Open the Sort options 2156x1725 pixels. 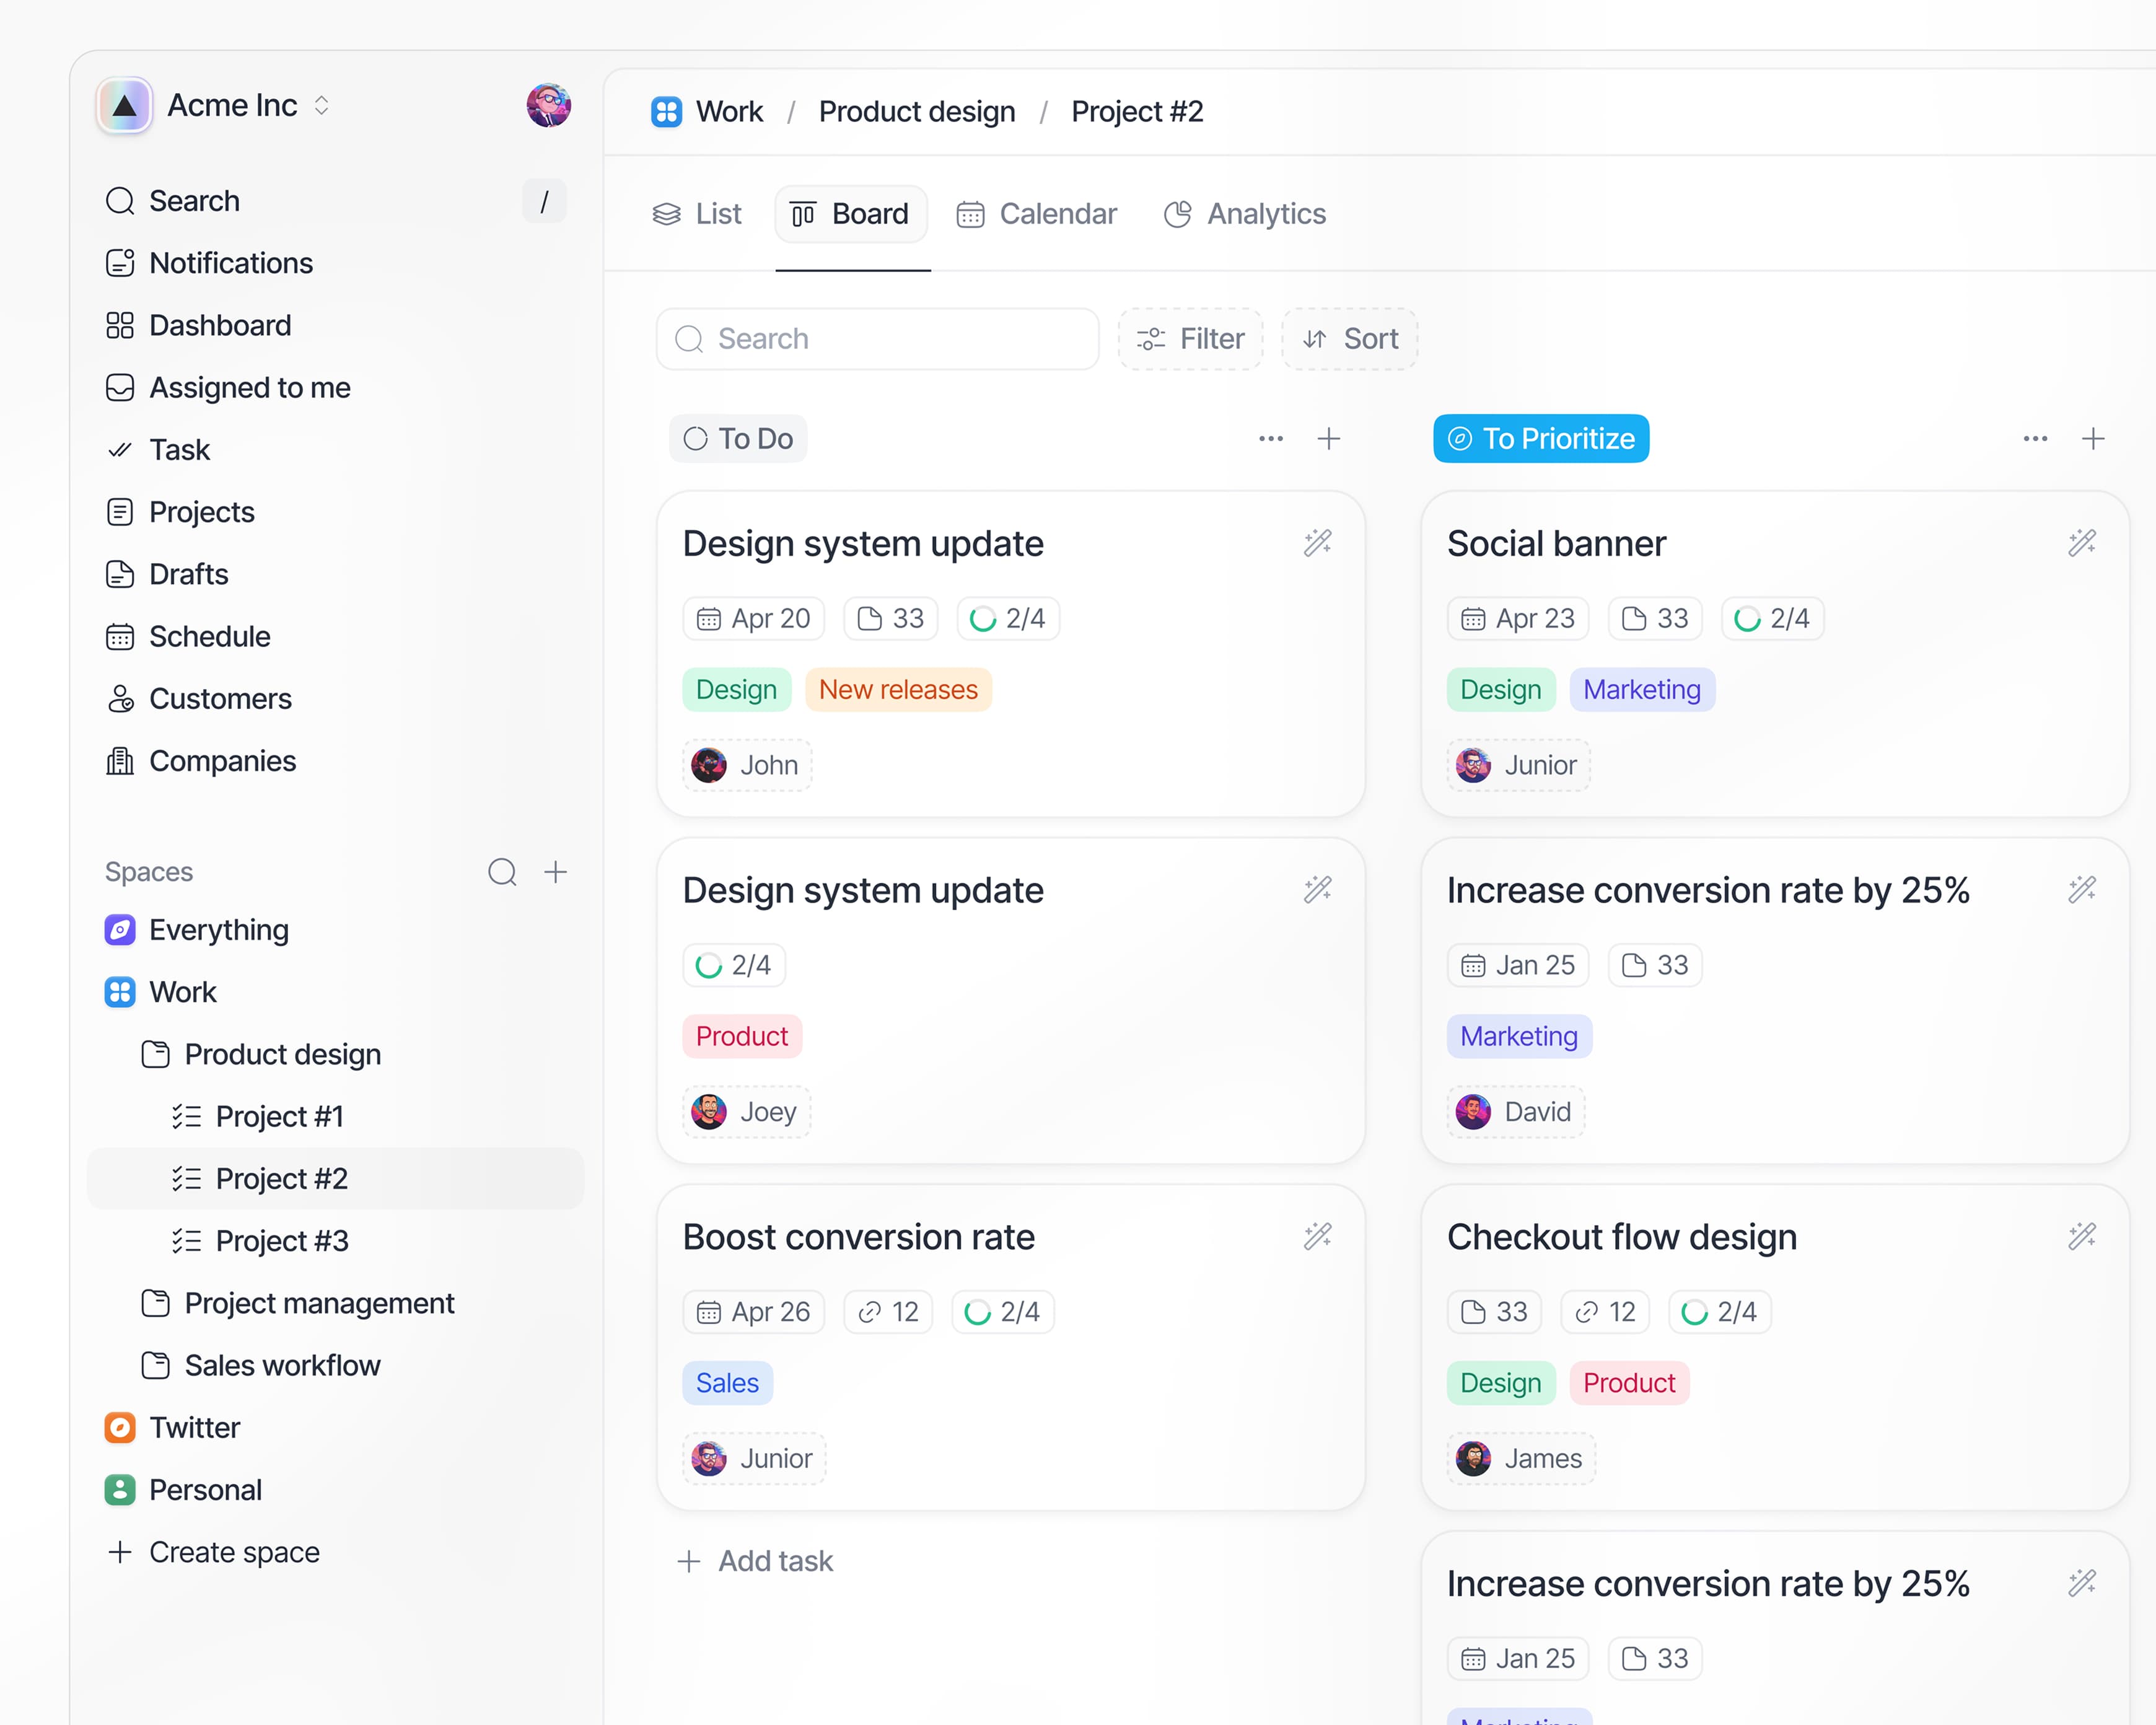tap(1349, 339)
